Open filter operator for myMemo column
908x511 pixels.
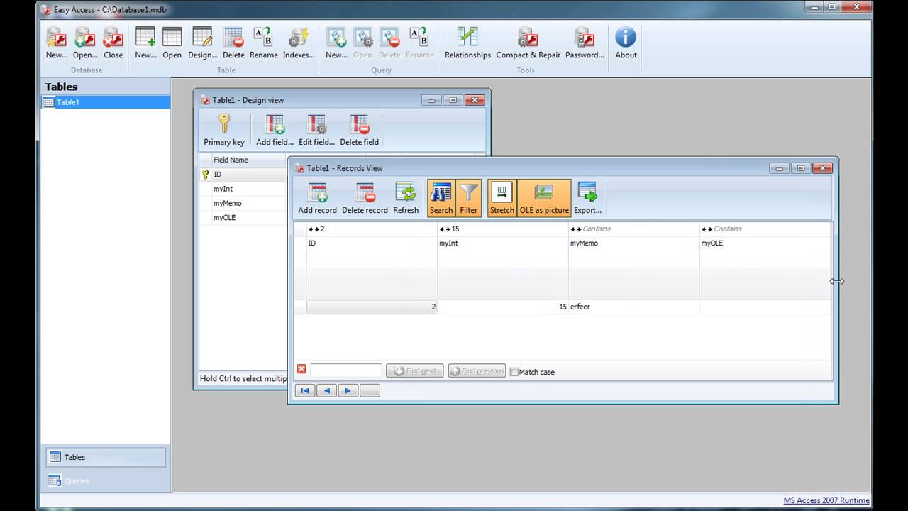click(576, 229)
